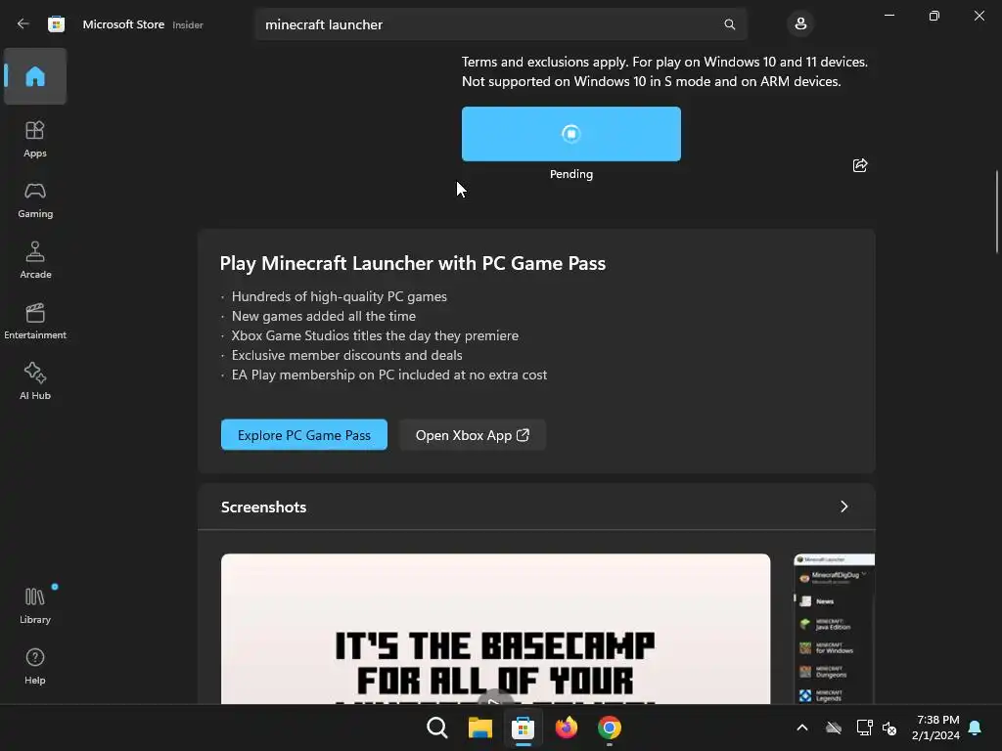Open the Gaming section in sidebar

[x=35, y=199]
